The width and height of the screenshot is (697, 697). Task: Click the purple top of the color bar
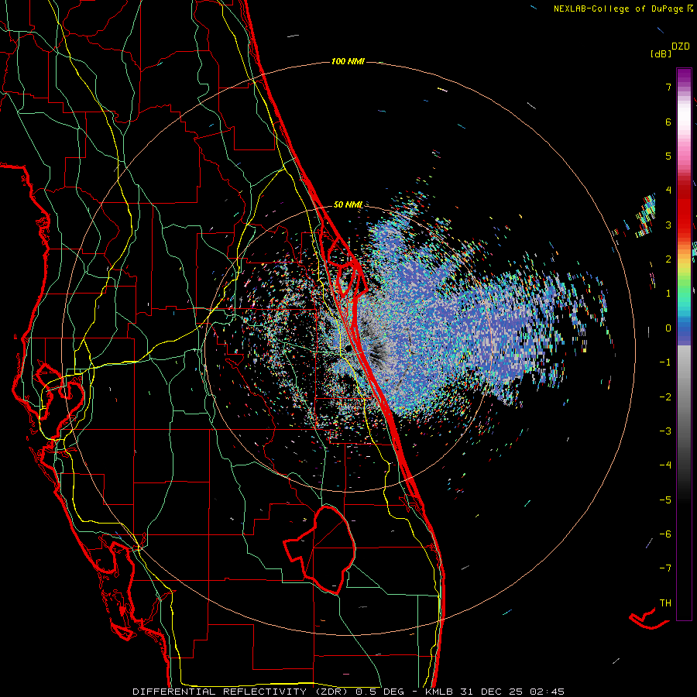pos(684,76)
